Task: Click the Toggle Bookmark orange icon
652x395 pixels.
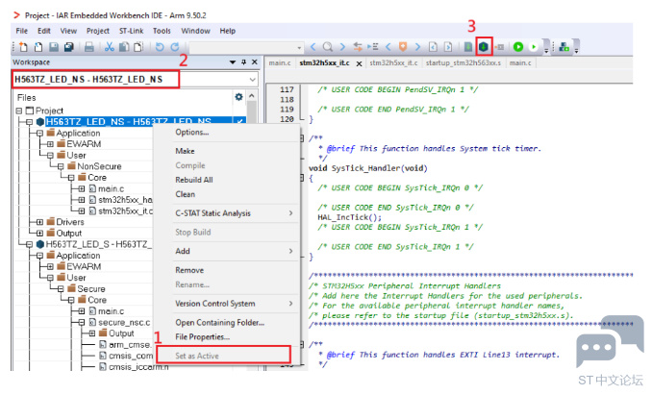Action: (x=403, y=47)
